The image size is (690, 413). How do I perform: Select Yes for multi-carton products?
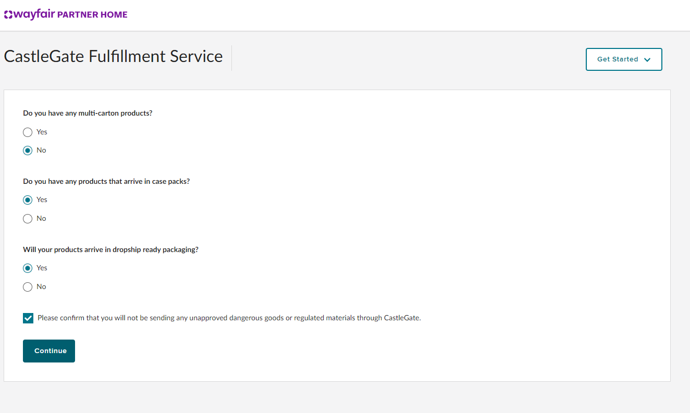click(x=28, y=132)
